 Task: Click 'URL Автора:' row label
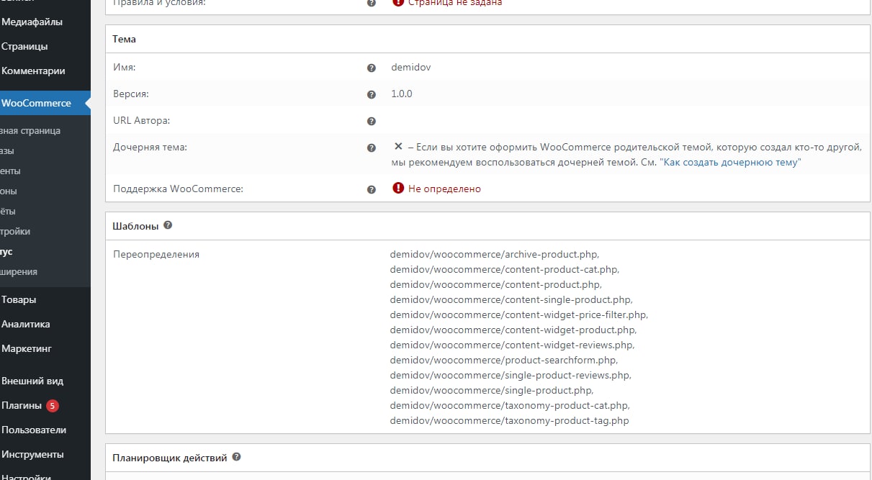[141, 120]
